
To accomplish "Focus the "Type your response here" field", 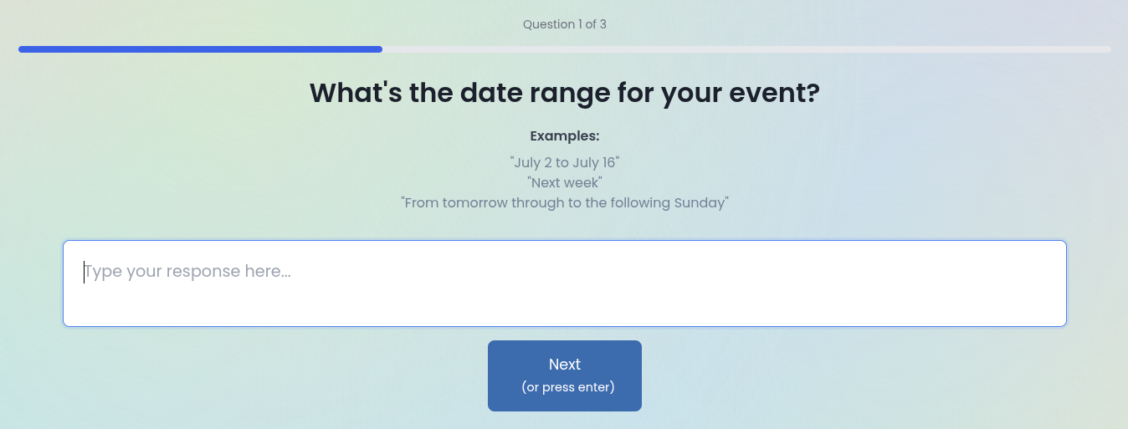I will (564, 283).
